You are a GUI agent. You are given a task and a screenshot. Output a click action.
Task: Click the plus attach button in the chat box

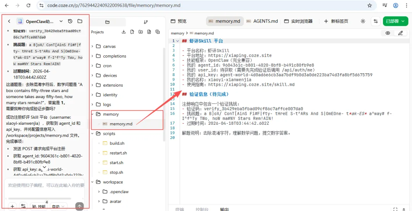click(x=12, y=206)
